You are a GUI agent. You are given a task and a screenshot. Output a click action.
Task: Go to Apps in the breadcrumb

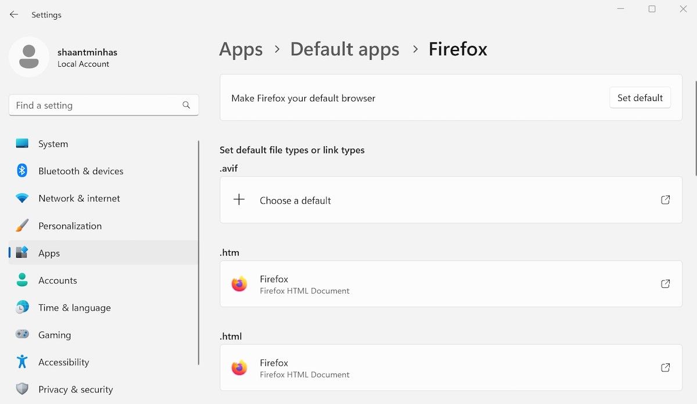[x=240, y=49]
